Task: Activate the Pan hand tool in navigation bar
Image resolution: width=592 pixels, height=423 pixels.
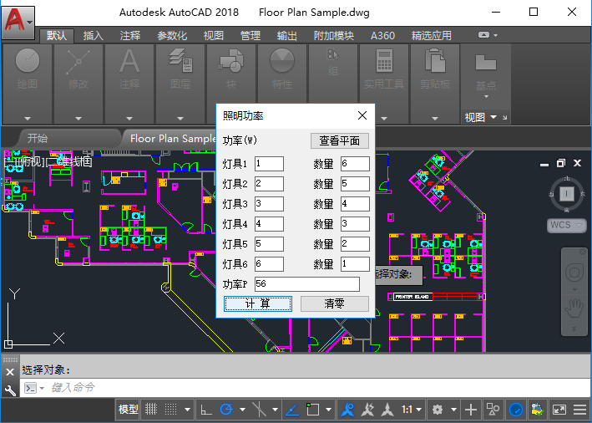Action: point(574,308)
